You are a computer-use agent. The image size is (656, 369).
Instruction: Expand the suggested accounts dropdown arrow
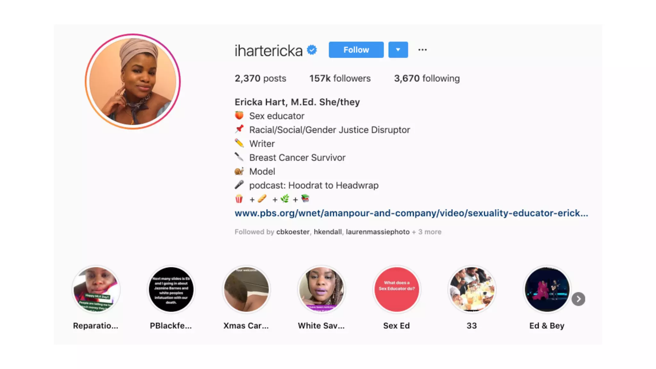click(398, 50)
